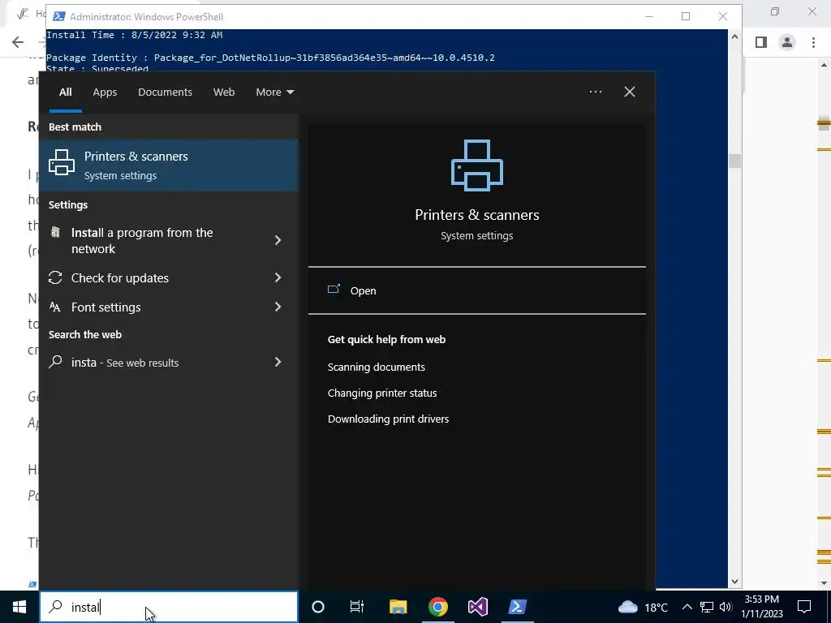Open Visual Studio from the taskbar
Image resolution: width=831 pixels, height=623 pixels.
(x=477, y=607)
